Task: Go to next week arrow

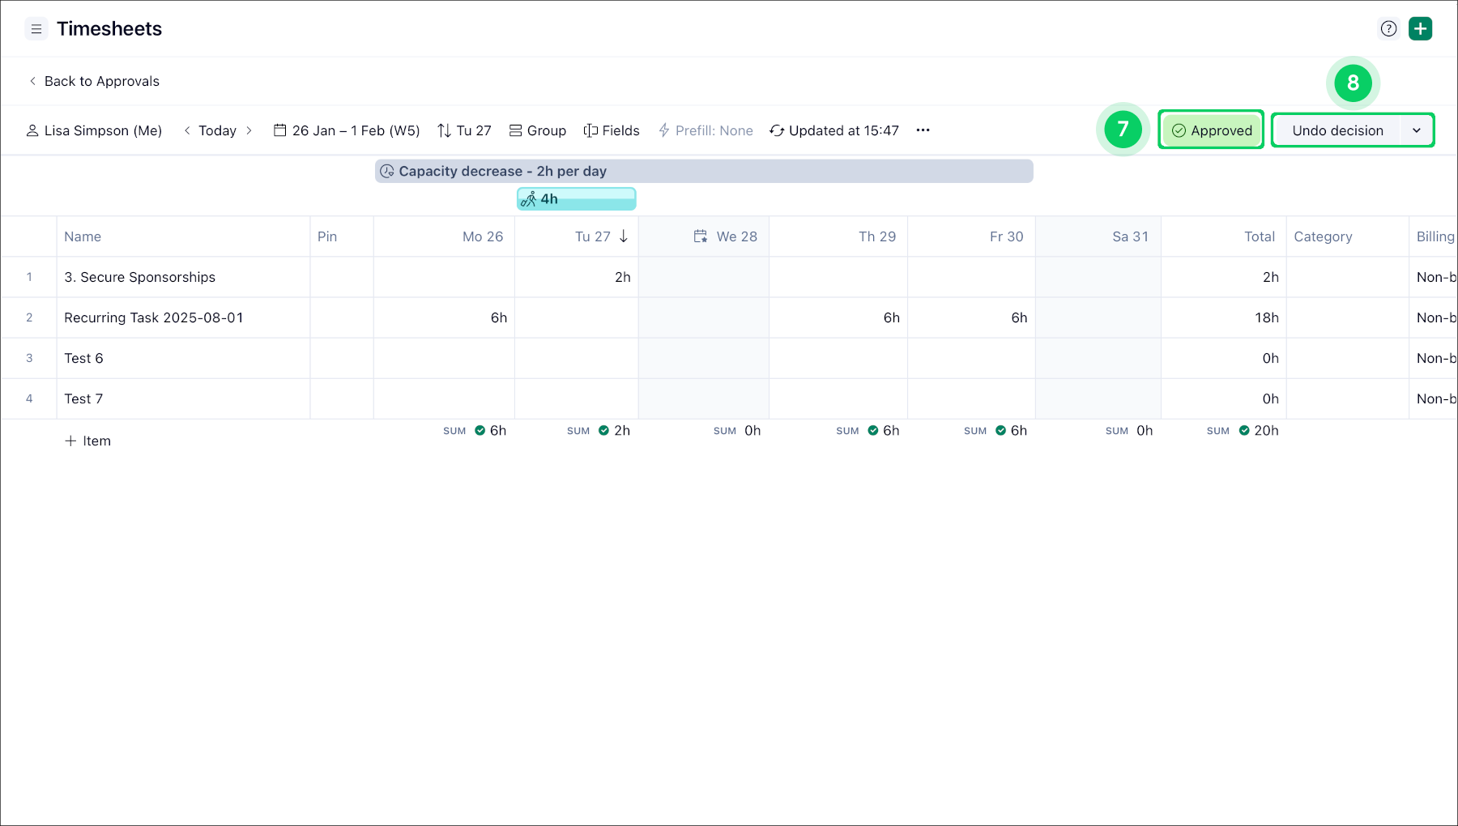Action: coord(249,130)
